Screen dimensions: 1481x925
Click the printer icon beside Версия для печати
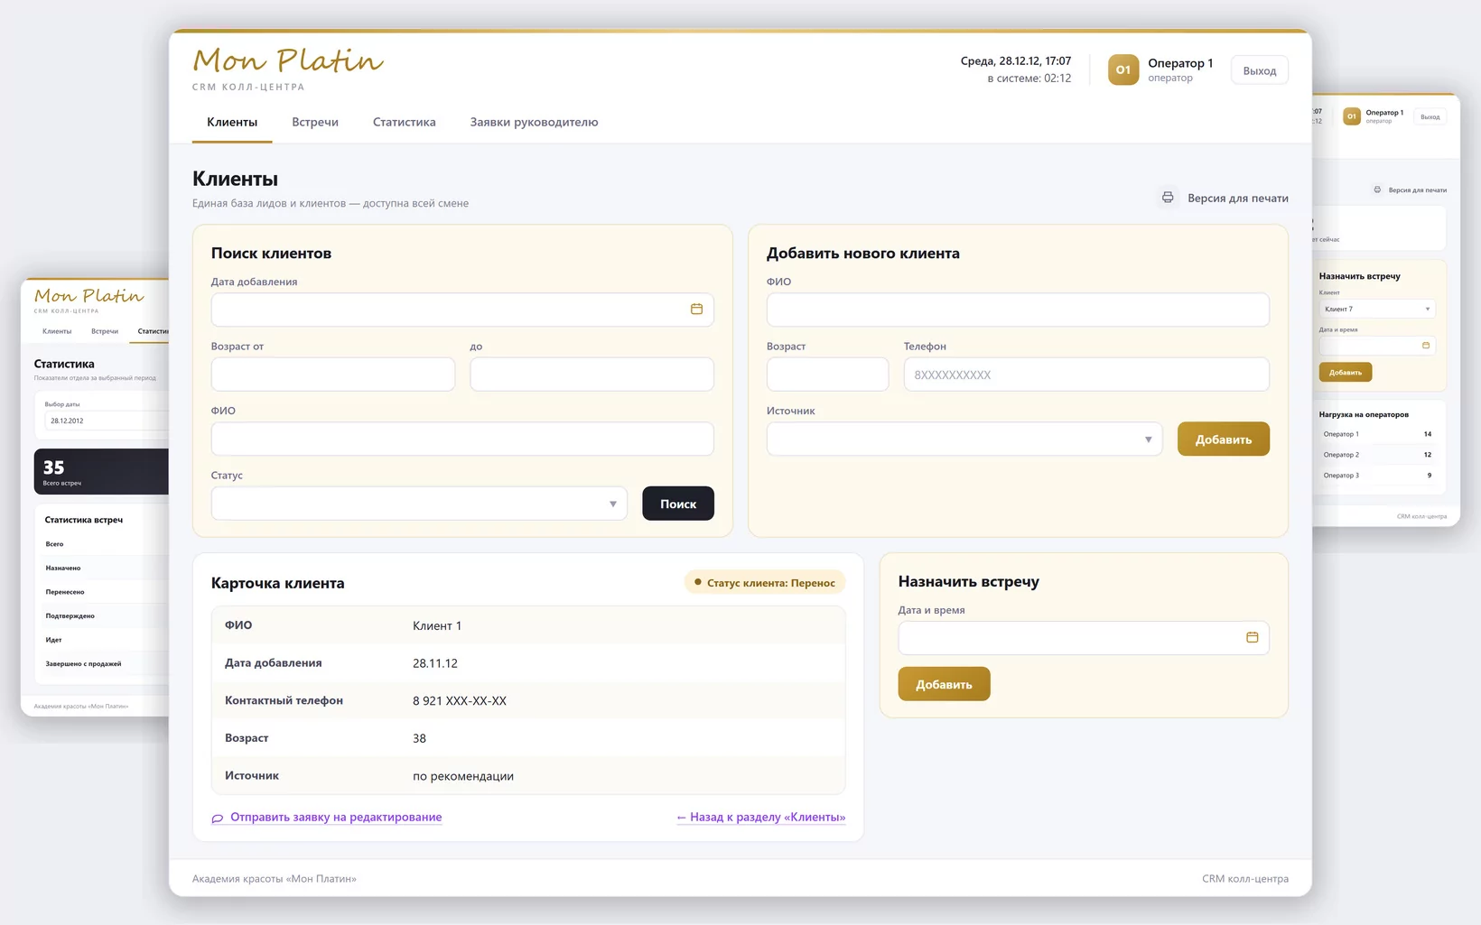[1168, 198]
